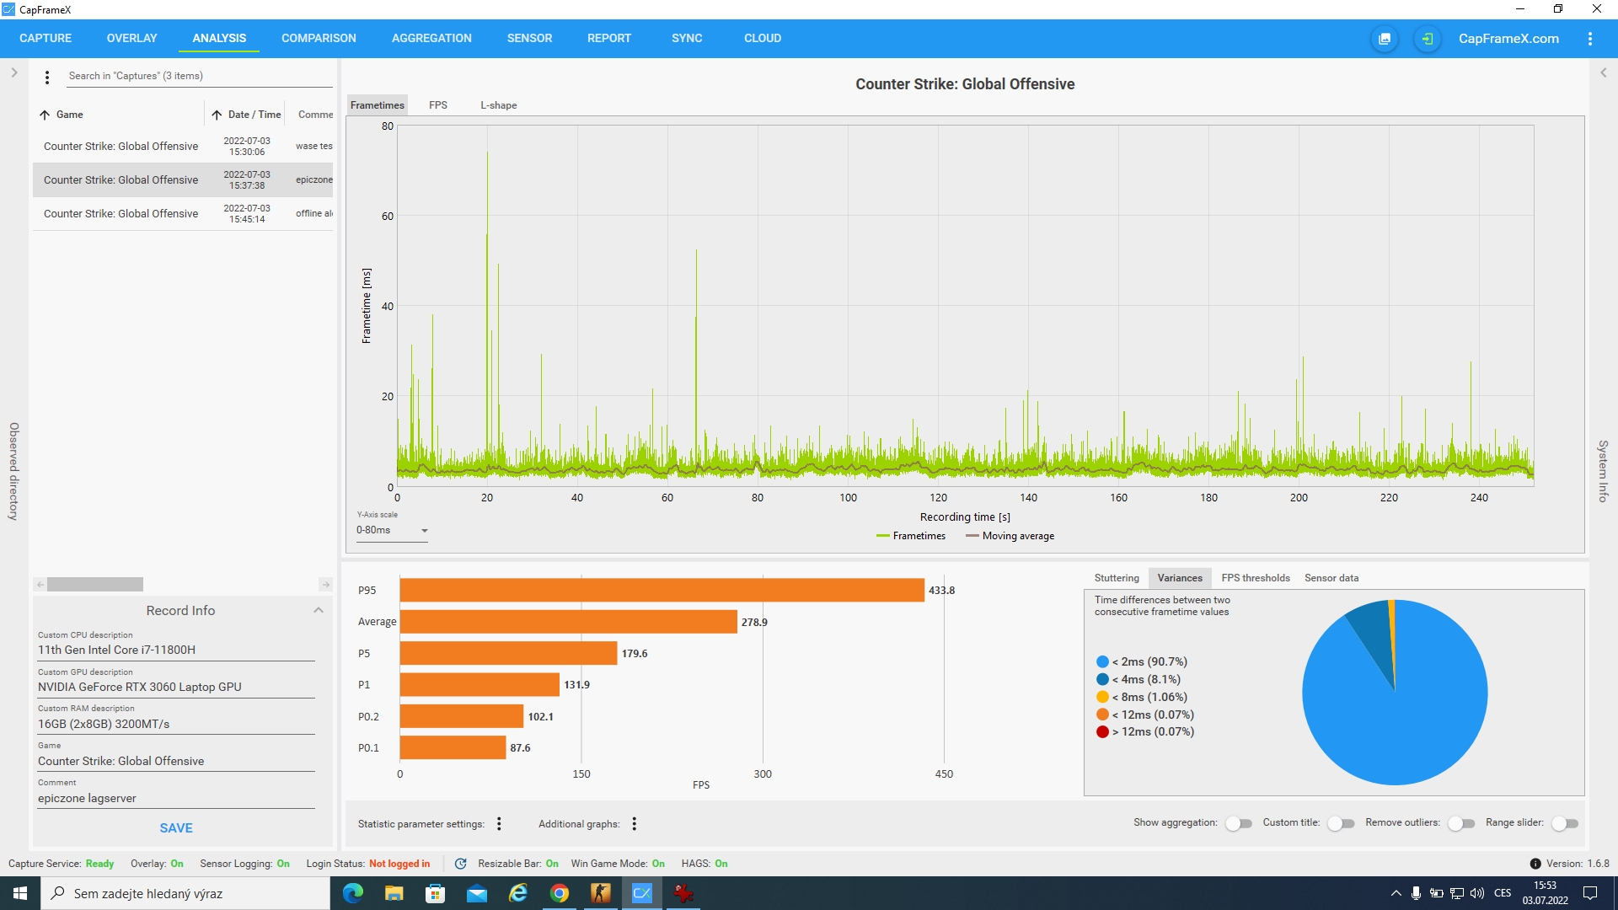Open captures list options three-dot menu
This screenshot has width=1618, height=910.
tap(47, 77)
